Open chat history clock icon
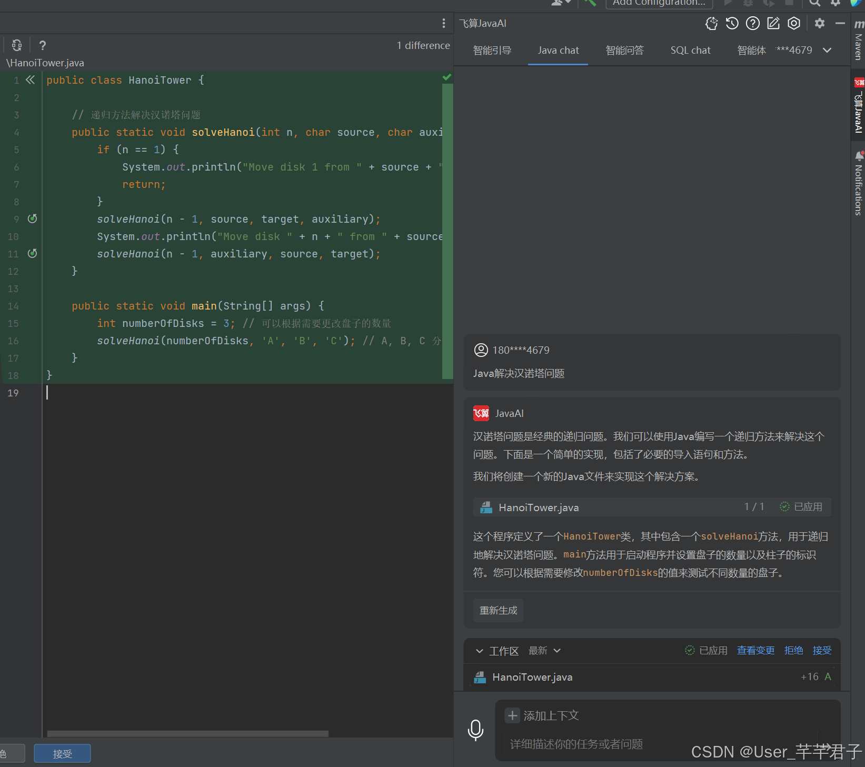Screen dimensions: 865x767 click(x=732, y=23)
